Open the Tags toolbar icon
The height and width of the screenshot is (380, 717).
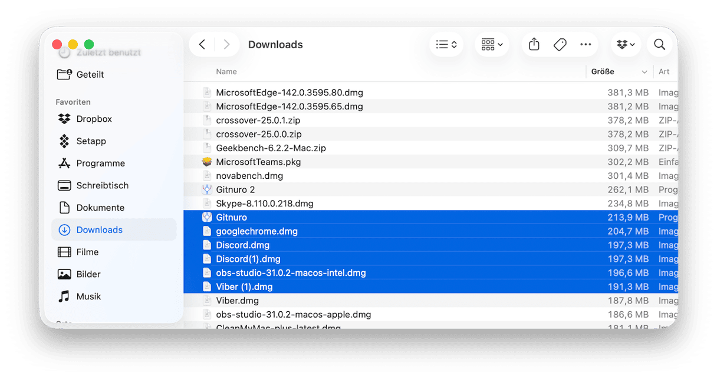coord(560,44)
